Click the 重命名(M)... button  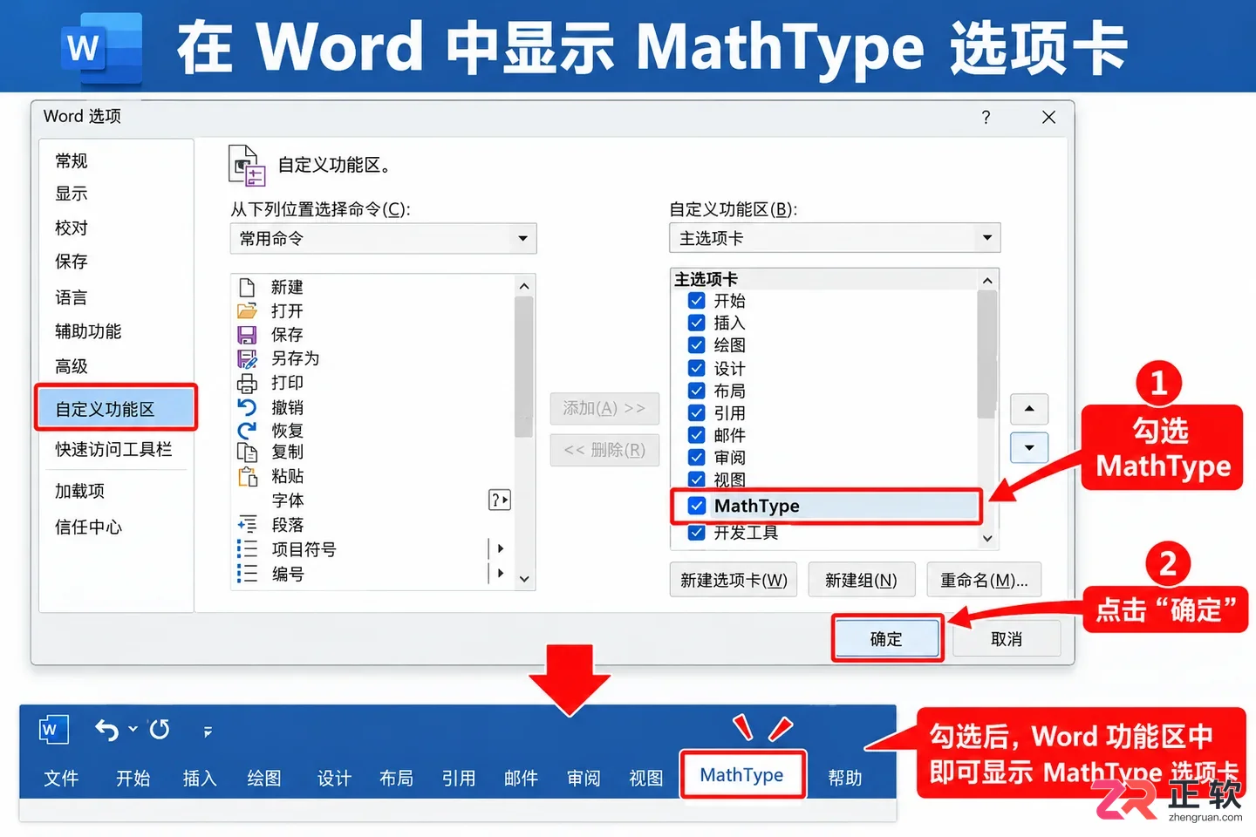coord(984,581)
